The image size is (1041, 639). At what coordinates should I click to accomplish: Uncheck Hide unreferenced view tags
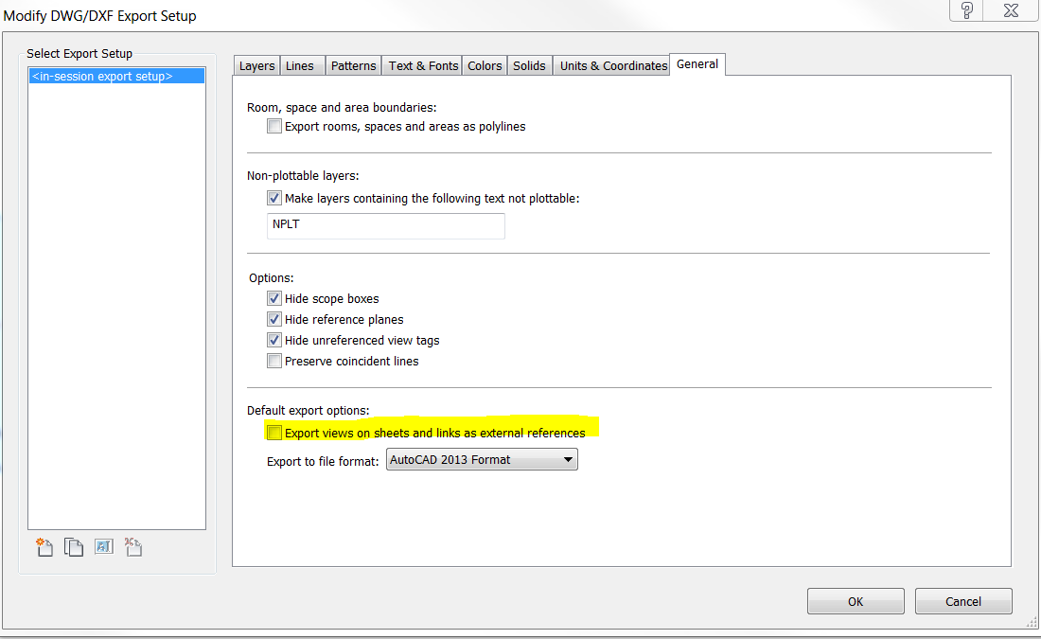274,341
